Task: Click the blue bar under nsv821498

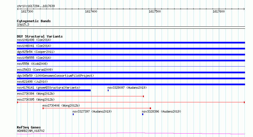Action: [x=131, y=84]
